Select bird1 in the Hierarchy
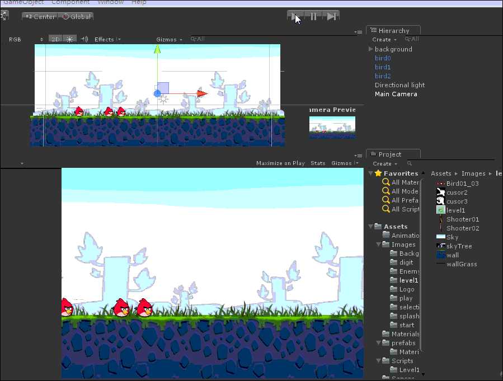 [x=383, y=67]
